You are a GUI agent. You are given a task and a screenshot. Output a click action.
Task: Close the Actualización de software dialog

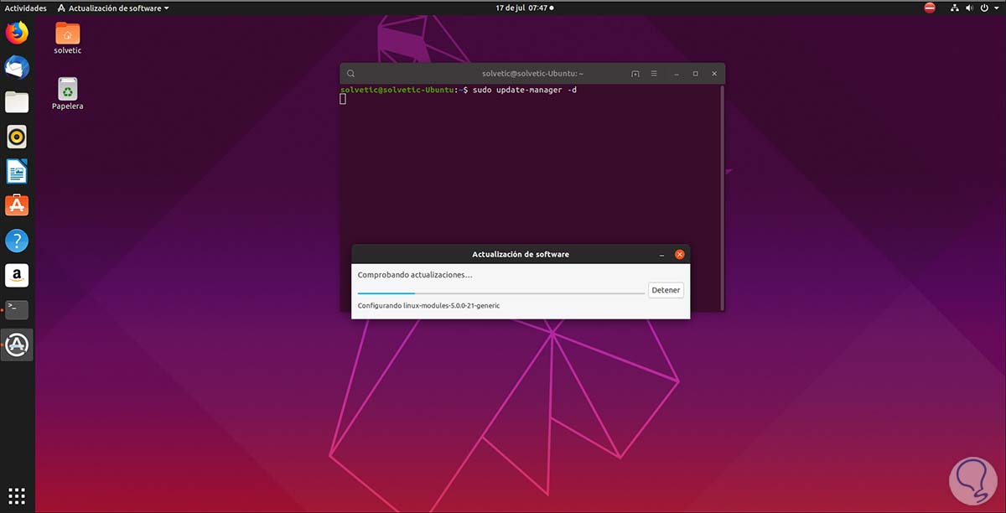(x=680, y=254)
